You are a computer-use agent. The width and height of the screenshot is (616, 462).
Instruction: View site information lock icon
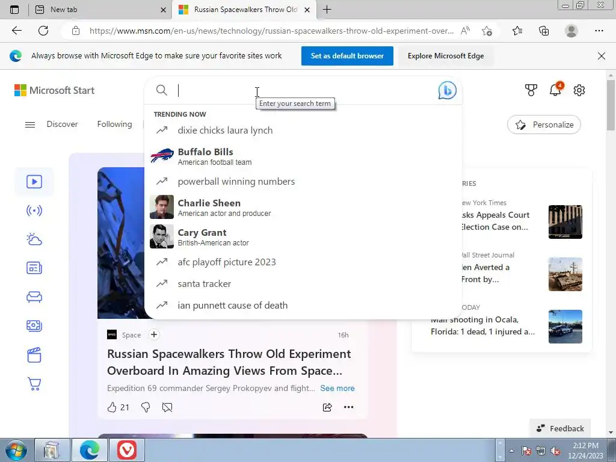click(76, 31)
